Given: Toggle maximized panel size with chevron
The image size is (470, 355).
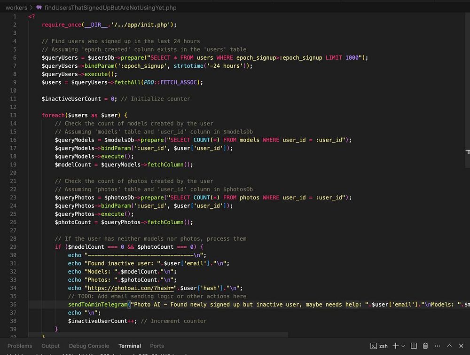Looking at the screenshot, I should pos(450,346).
